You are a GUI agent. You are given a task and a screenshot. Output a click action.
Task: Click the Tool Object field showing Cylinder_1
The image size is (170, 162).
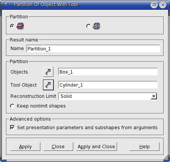(108, 85)
